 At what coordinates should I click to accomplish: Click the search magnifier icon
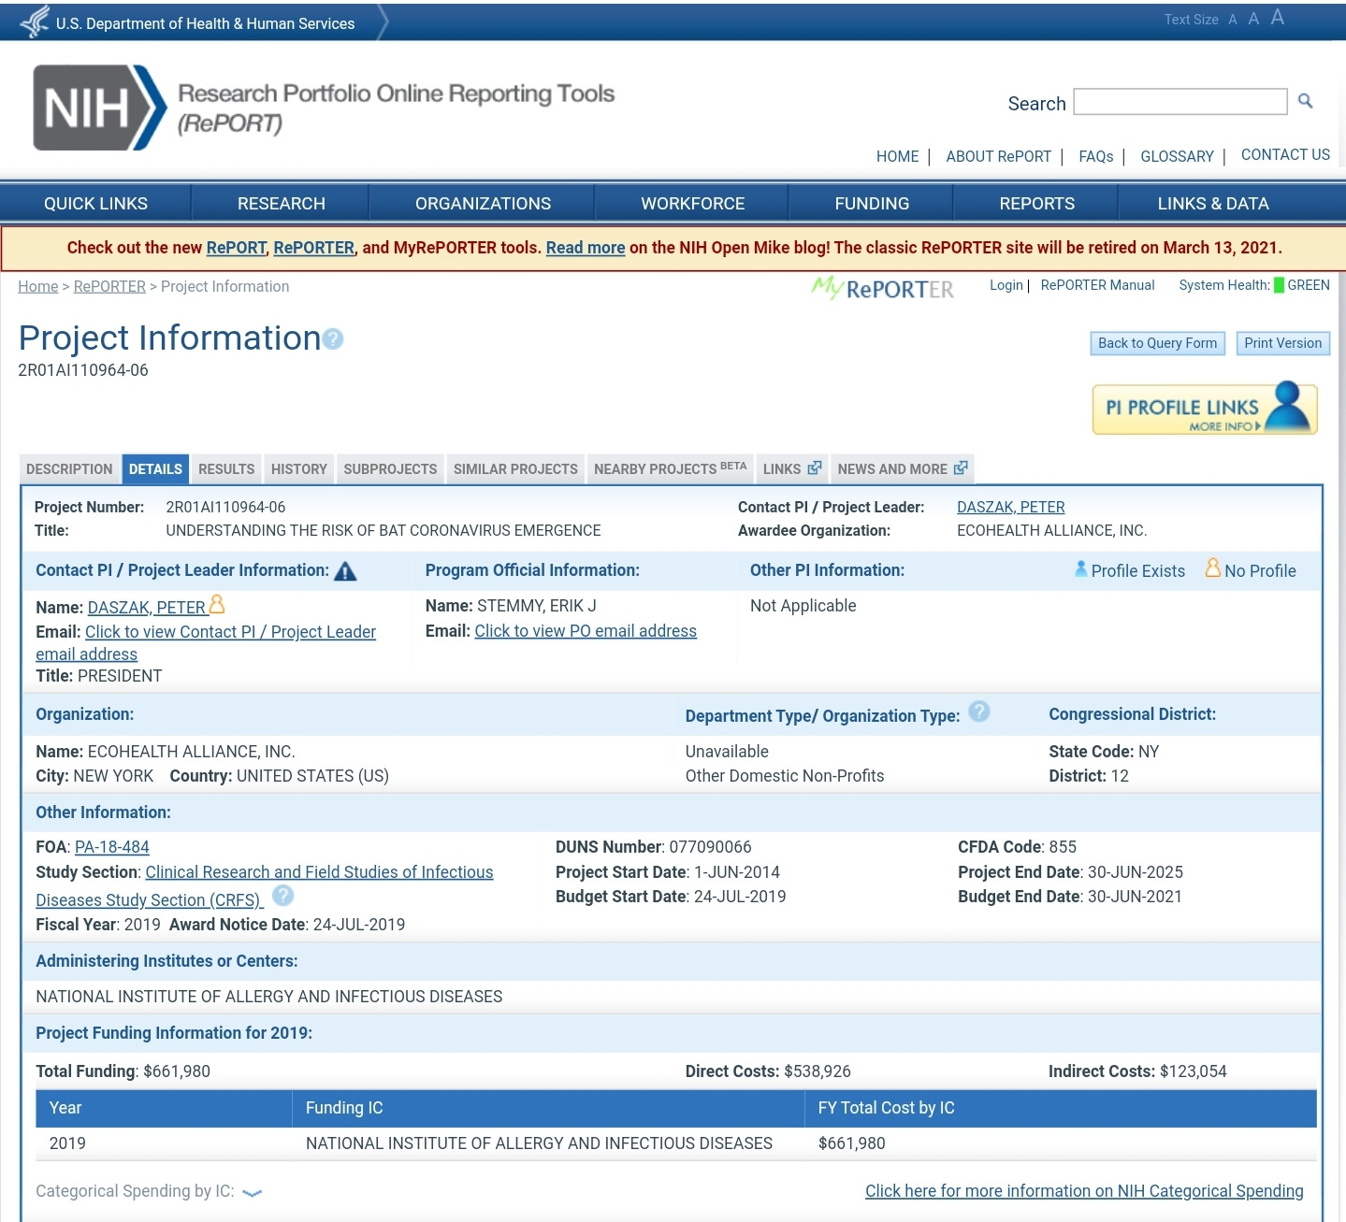point(1306,101)
